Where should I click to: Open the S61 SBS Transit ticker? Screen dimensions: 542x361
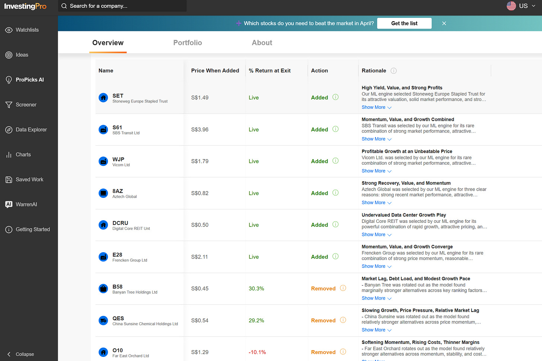click(x=117, y=127)
